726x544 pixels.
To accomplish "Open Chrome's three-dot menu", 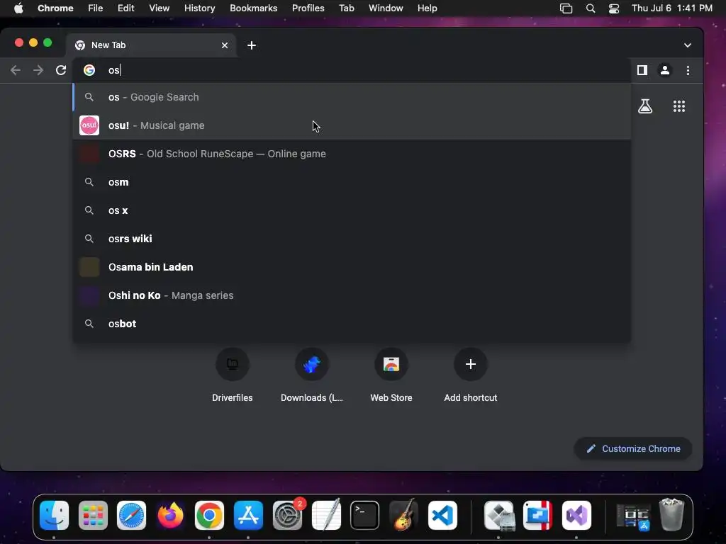I will (x=688, y=70).
